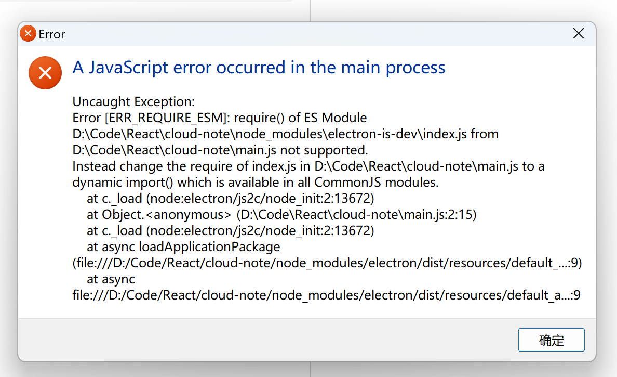This screenshot has width=617, height=377.
Task: Click the "Instead change the require of index.js" line
Action: pyautogui.click(x=308, y=166)
